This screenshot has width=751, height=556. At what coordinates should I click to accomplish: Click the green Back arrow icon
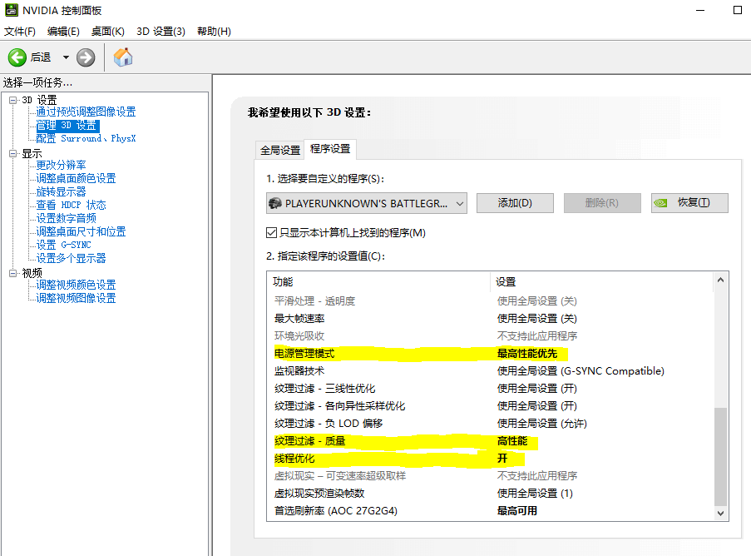[17, 57]
